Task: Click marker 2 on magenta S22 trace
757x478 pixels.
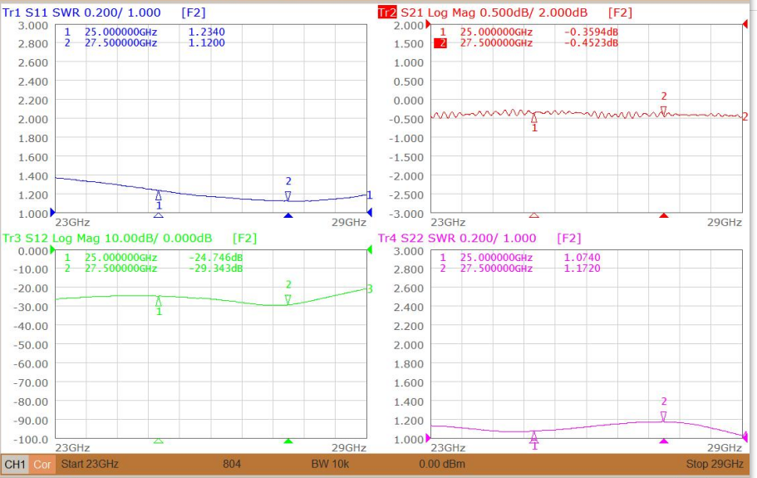Action: tap(664, 416)
